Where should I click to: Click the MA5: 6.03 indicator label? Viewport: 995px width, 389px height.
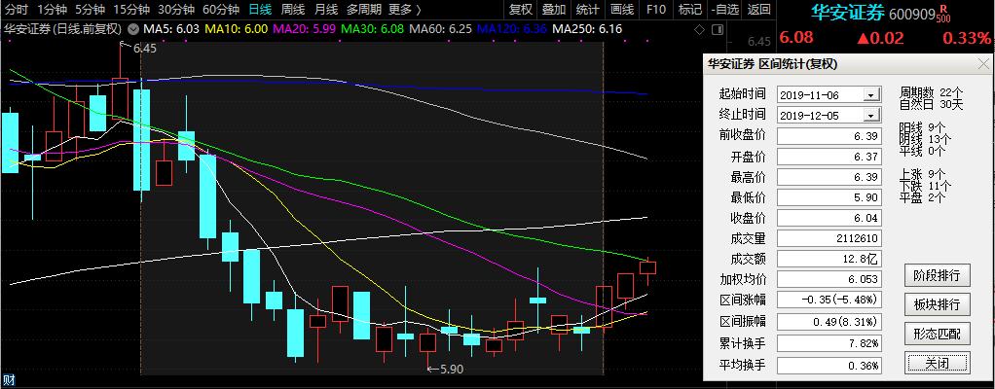(x=171, y=29)
